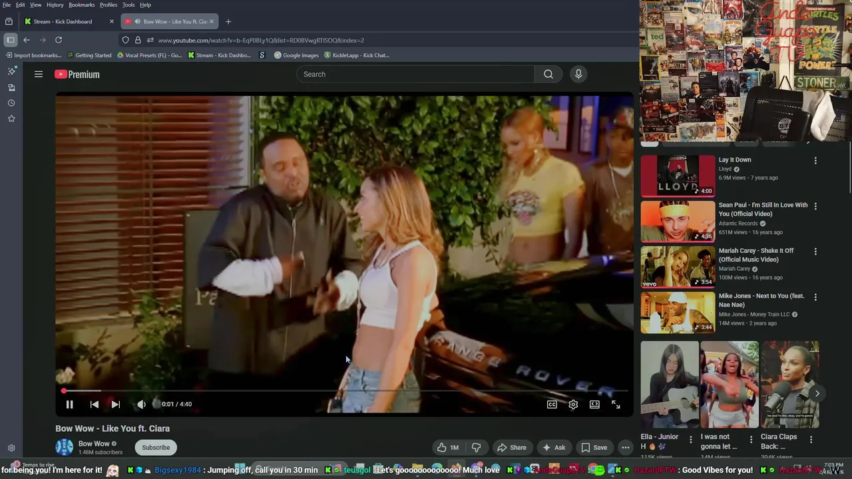Advance Shorts shelf with next arrow
Viewport: 852px width, 479px height.
(x=817, y=393)
